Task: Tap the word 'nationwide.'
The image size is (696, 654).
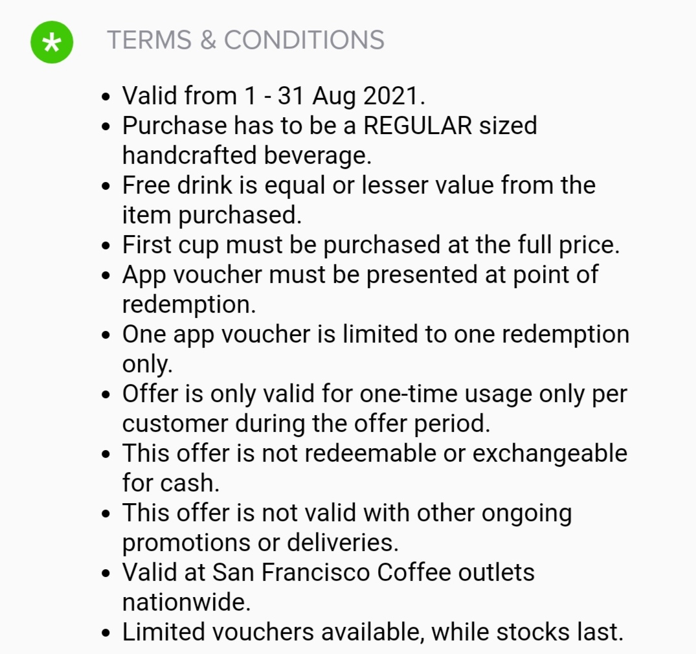Action: point(186,602)
